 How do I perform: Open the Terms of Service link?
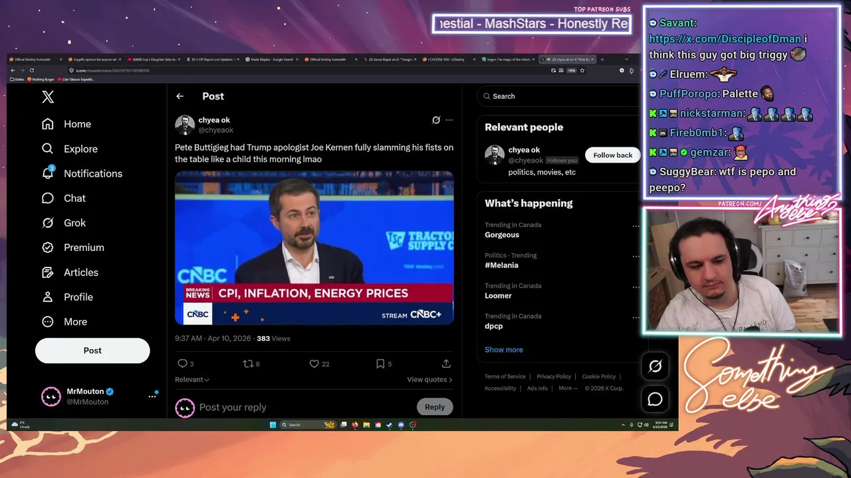point(505,376)
